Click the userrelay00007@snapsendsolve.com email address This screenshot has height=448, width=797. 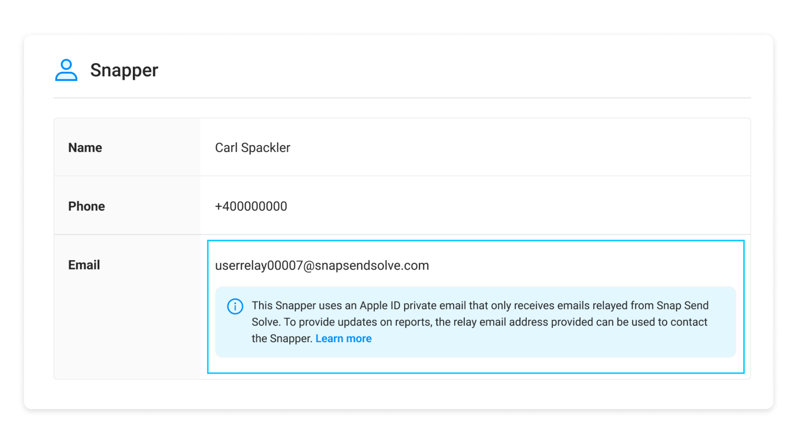click(322, 265)
